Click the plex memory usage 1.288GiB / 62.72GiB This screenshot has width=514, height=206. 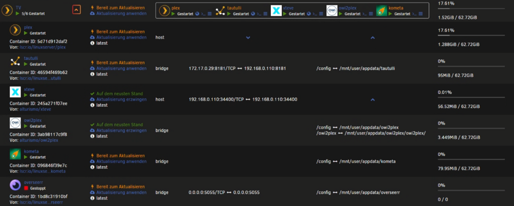[x=459, y=45]
